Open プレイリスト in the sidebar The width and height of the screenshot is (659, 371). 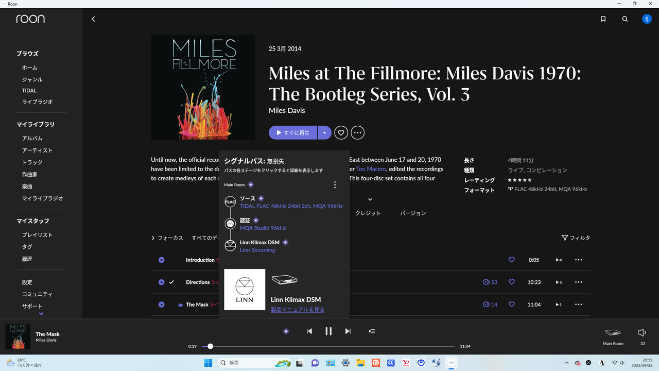coord(37,235)
